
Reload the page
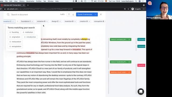coord(1,9)
